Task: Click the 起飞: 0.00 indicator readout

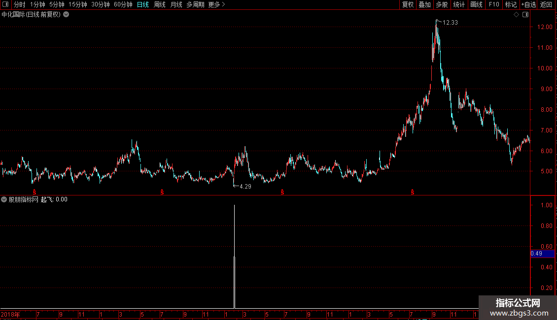Action: point(54,199)
